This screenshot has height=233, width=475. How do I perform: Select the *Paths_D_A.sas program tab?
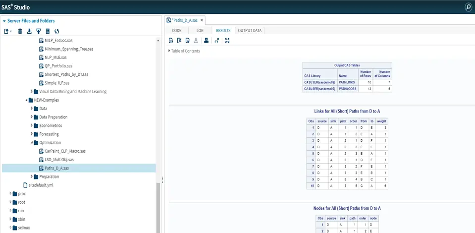tap(184, 20)
